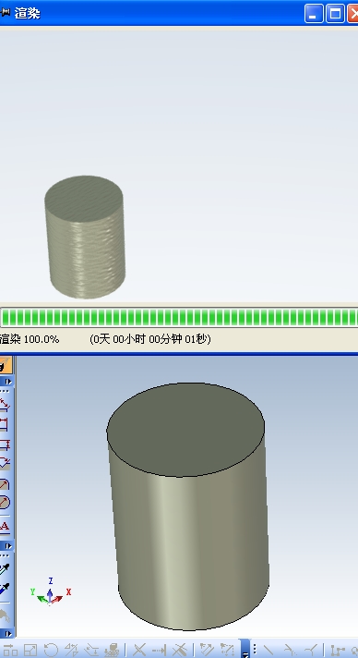
Task: Select the angle dimension tool
Action: pos(5,463)
